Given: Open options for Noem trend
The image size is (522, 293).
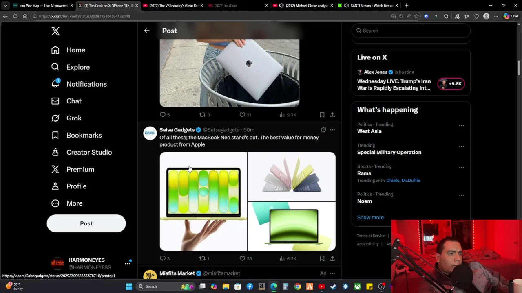Looking at the screenshot, I should [x=461, y=195].
